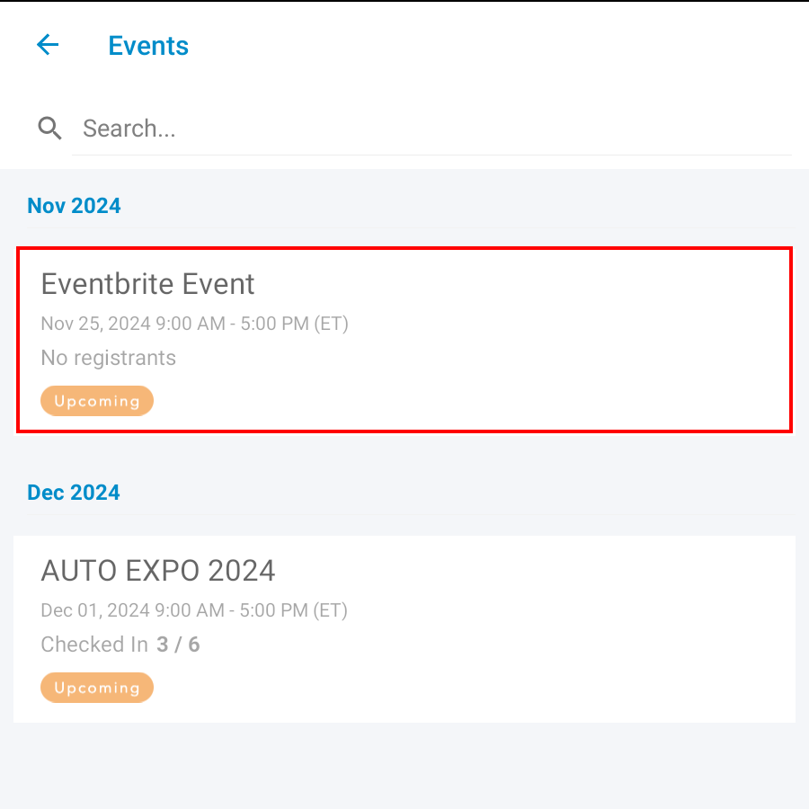Viewport: 809px width, 809px height.
Task: Tap the No registrants label
Action: 109,358
